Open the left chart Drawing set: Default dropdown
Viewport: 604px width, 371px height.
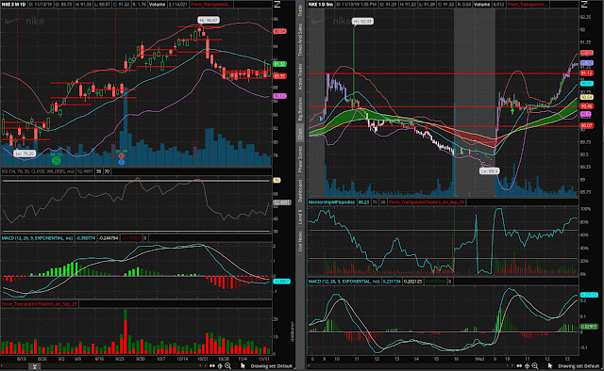pyautogui.click(x=271, y=366)
